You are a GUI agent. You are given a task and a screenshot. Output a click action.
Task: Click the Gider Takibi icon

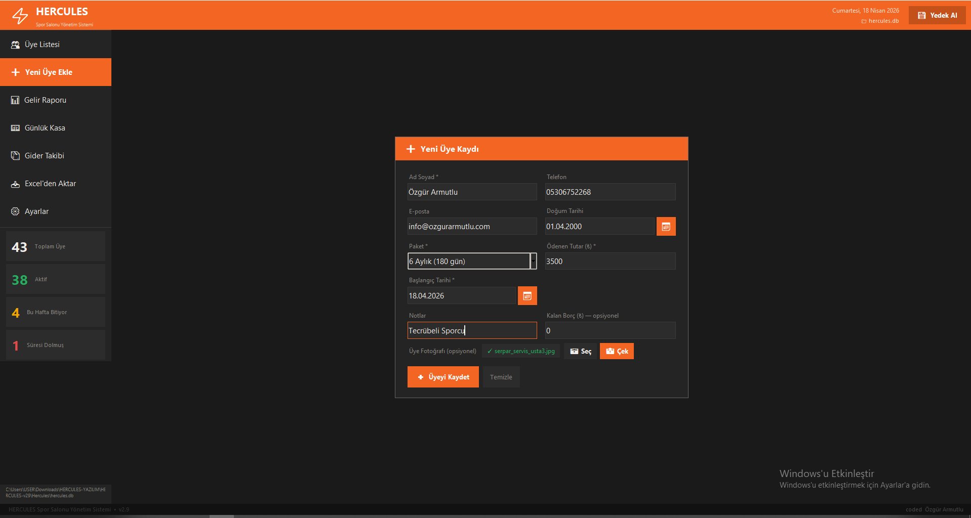(15, 156)
